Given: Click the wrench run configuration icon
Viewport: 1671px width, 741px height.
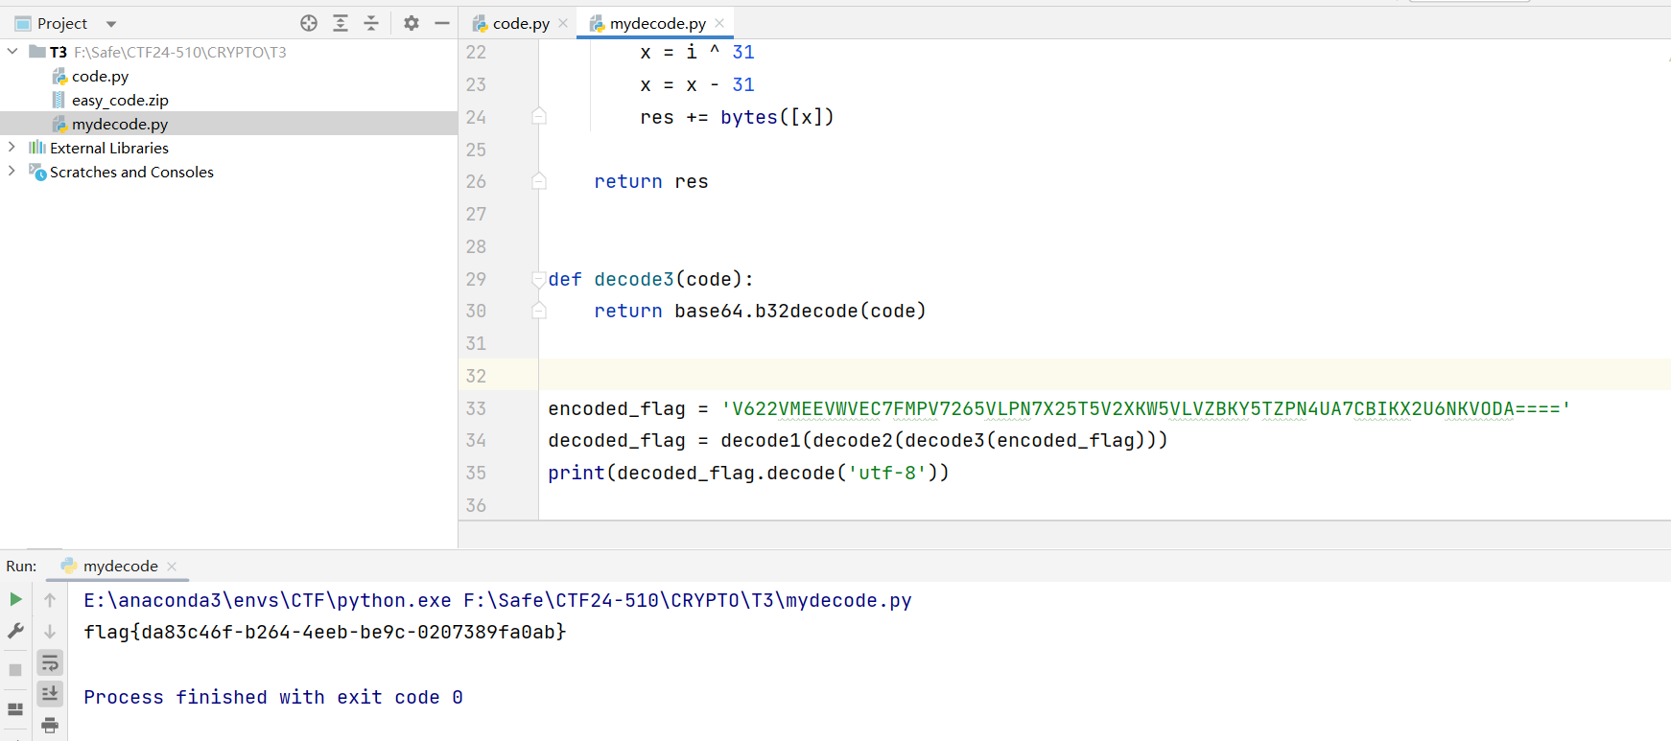Looking at the screenshot, I should [x=15, y=631].
